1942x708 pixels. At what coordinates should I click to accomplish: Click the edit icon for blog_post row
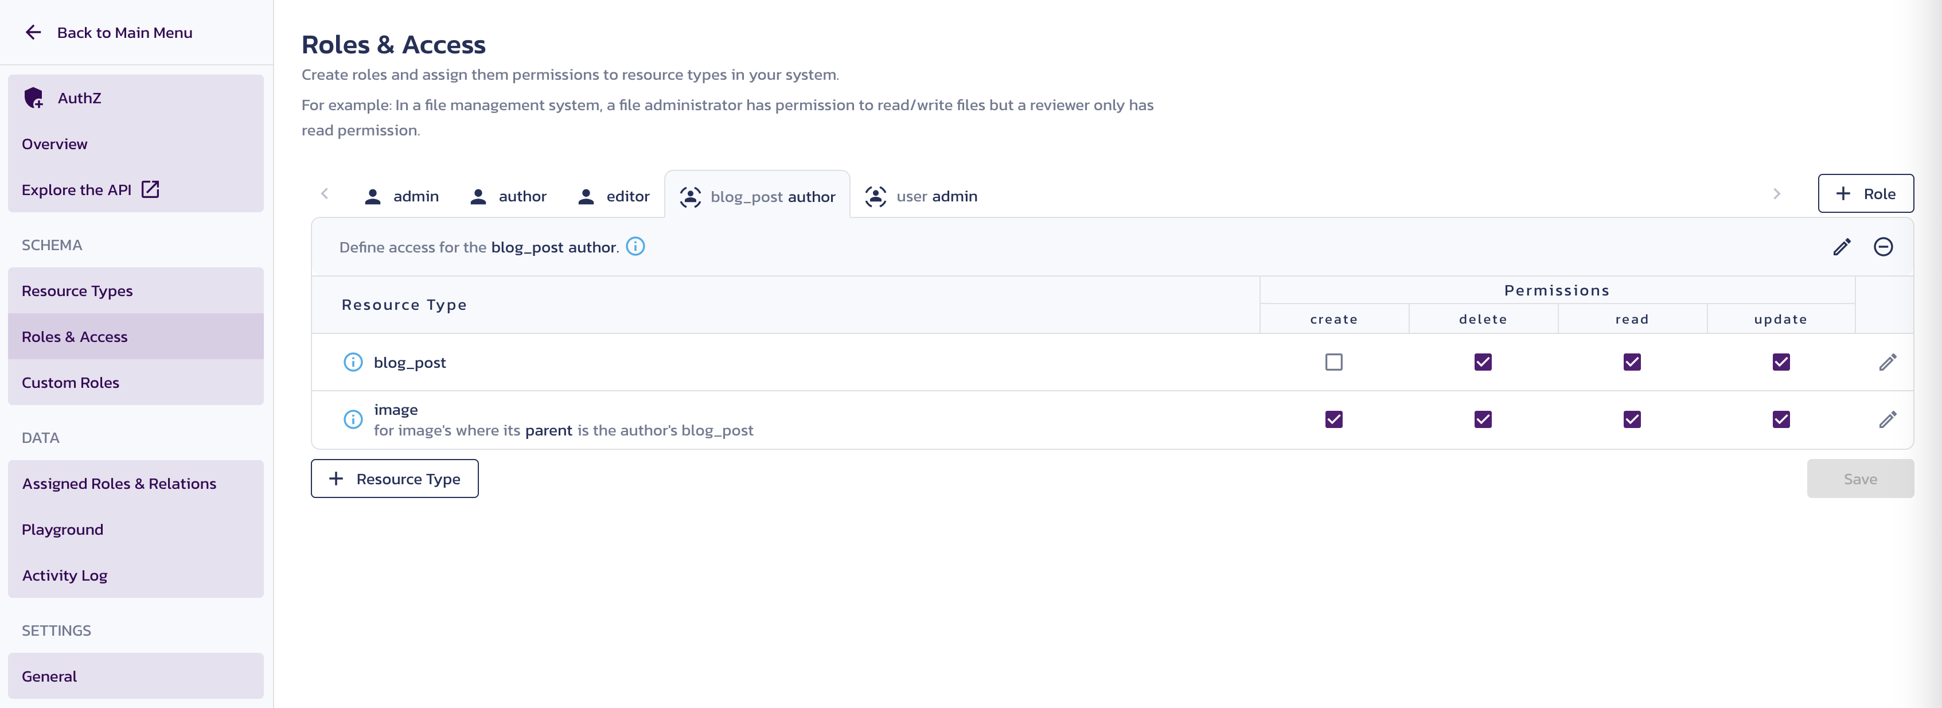click(x=1888, y=362)
